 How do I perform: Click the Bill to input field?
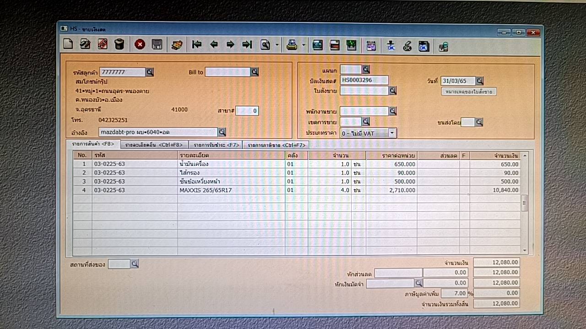coord(228,72)
